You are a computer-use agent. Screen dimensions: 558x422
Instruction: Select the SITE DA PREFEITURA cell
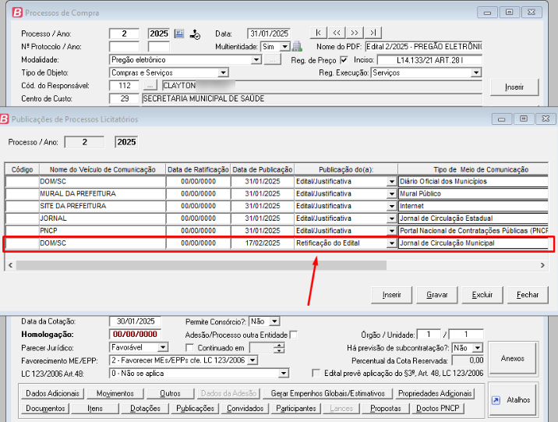click(x=103, y=206)
